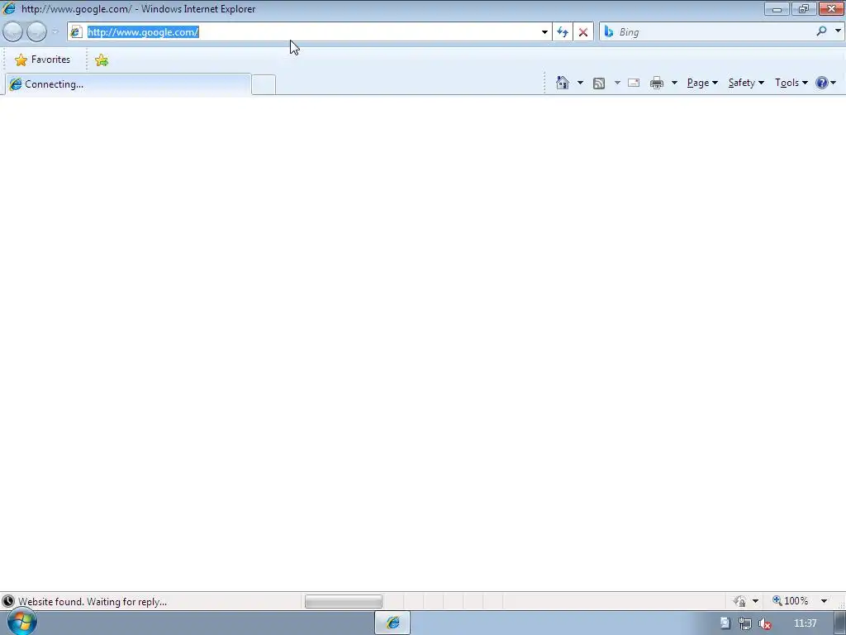Open the Tools menu
Screen dimensions: 846x635
(791, 83)
